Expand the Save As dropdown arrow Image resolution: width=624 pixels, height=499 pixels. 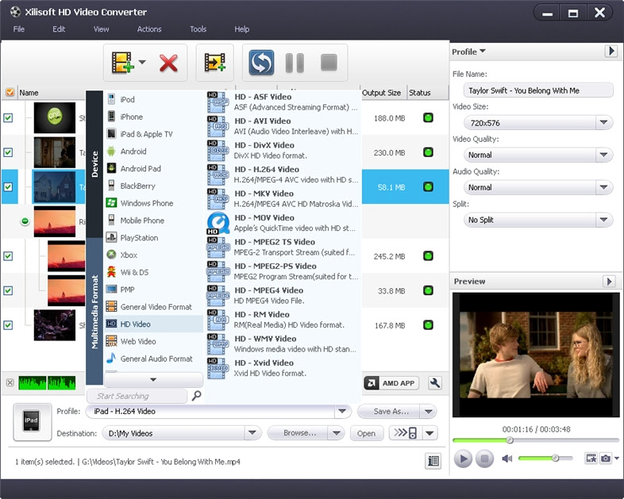(x=428, y=412)
